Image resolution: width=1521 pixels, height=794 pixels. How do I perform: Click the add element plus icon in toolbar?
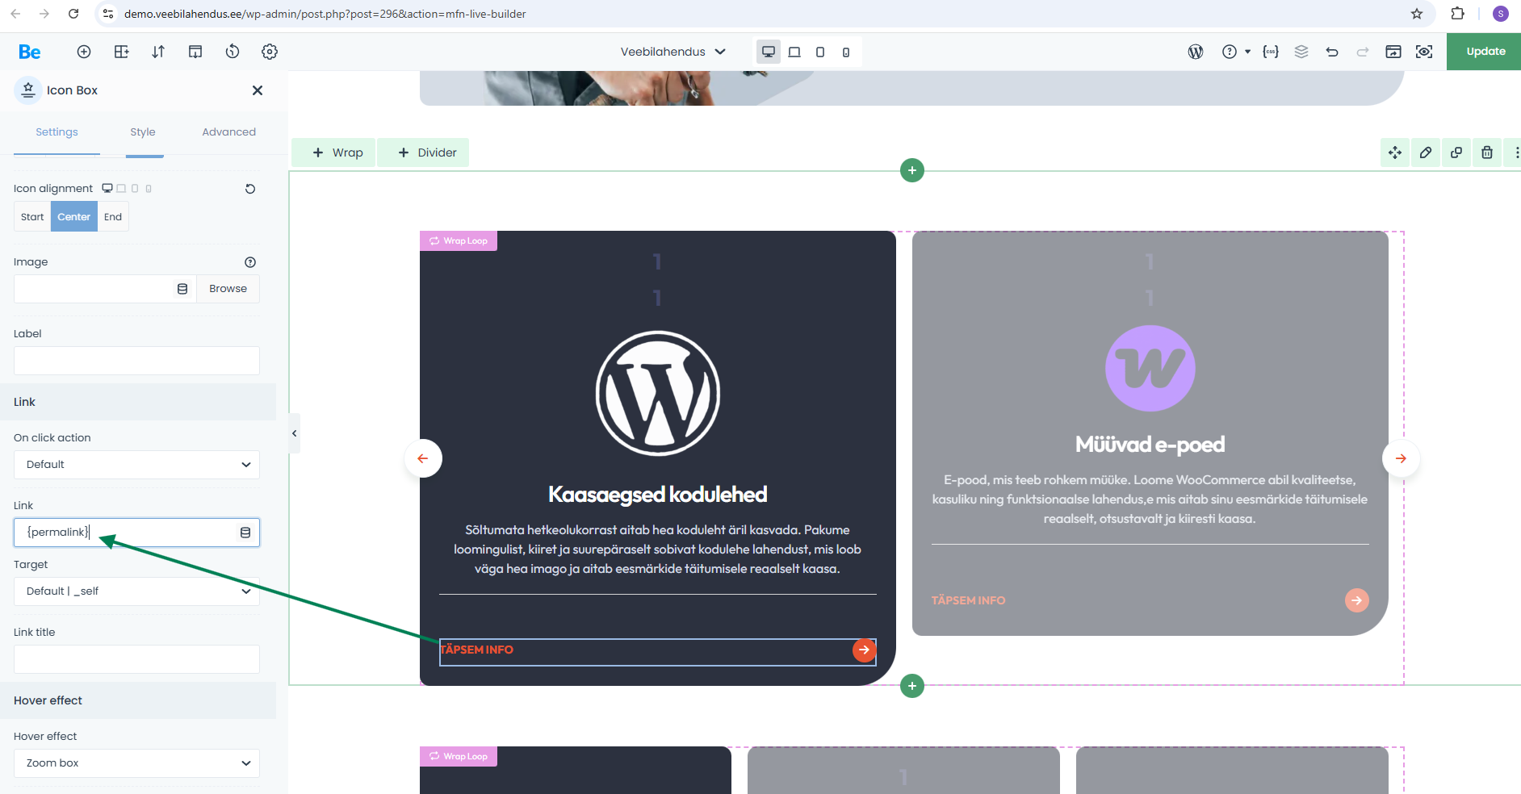[84, 52]
